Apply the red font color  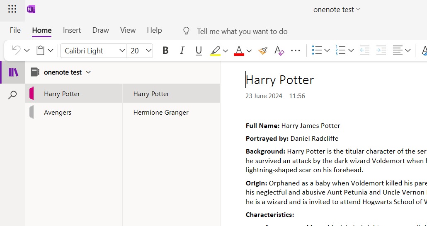click(239, 50)
